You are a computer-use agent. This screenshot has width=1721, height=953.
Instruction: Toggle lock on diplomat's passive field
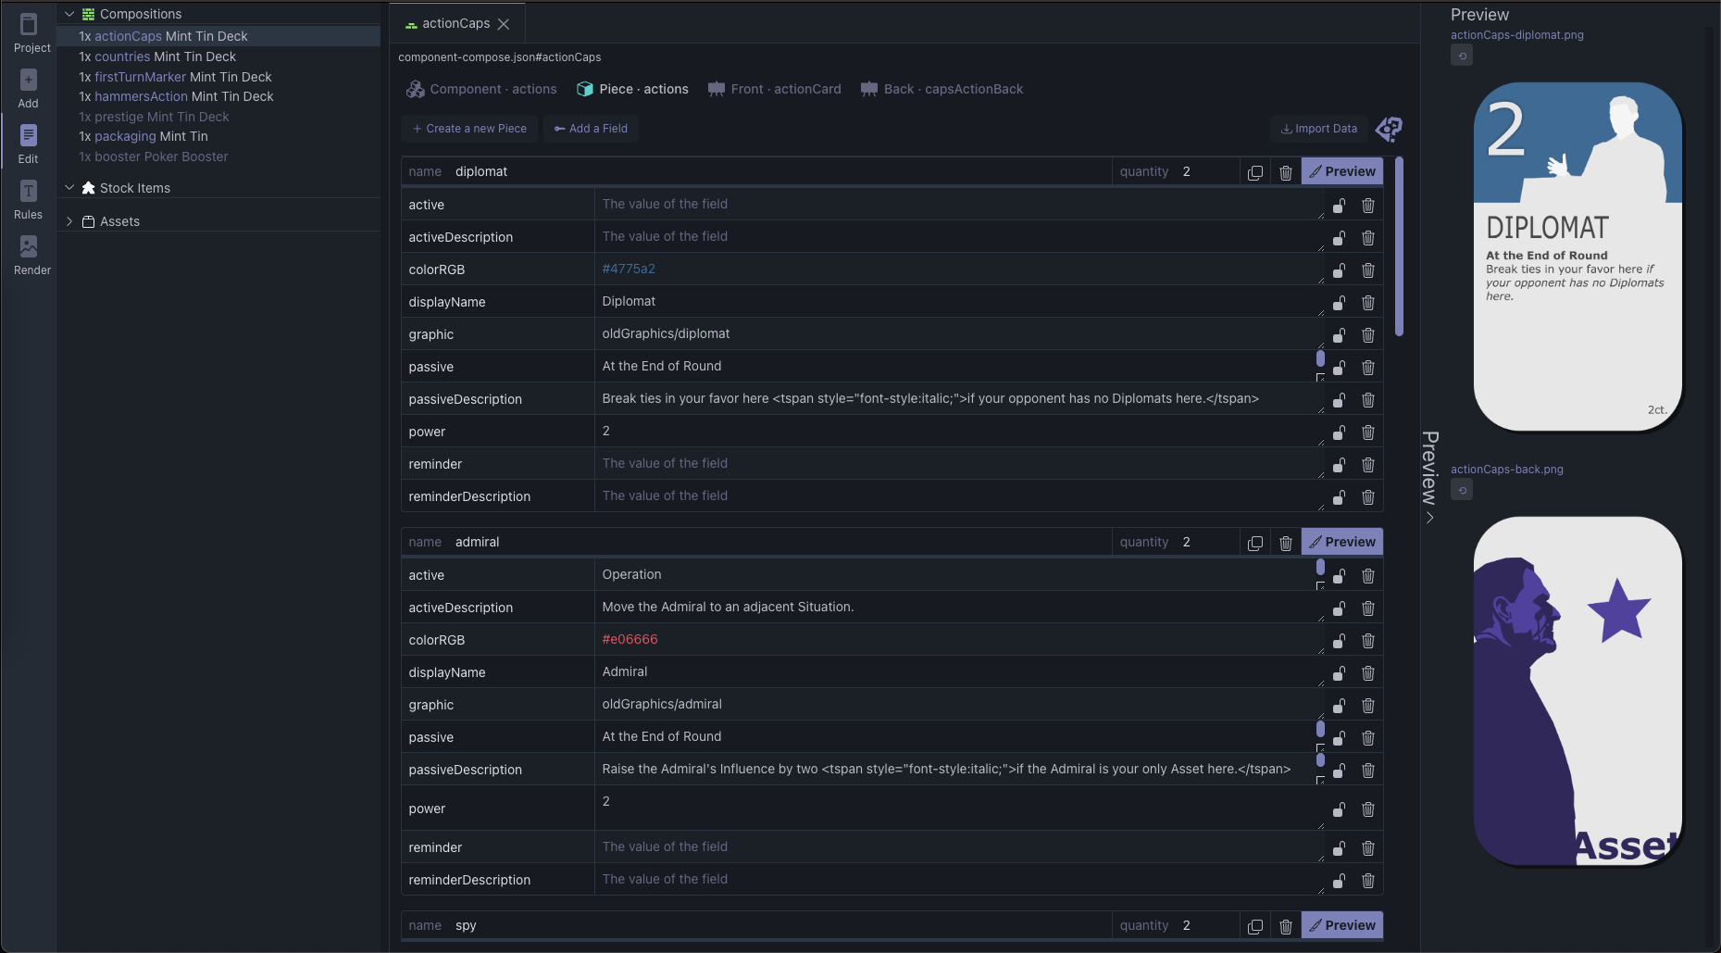pyautogui.click(x=1339, y=367)
